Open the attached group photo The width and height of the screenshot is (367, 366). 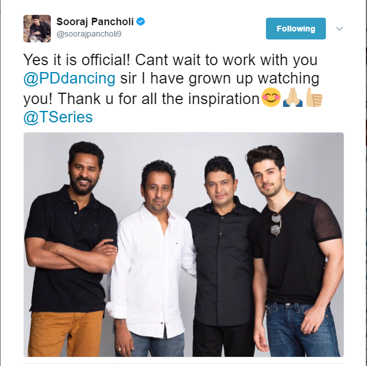click(x=184, y=245)
